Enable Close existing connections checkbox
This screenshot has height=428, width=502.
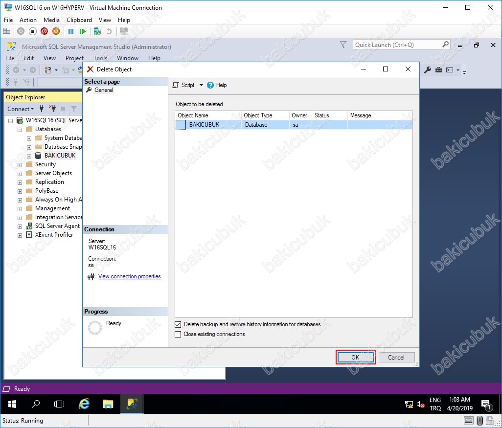pos(178,334)
